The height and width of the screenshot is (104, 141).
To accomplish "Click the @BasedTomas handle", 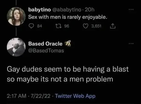I will click(x=46, y=51).
